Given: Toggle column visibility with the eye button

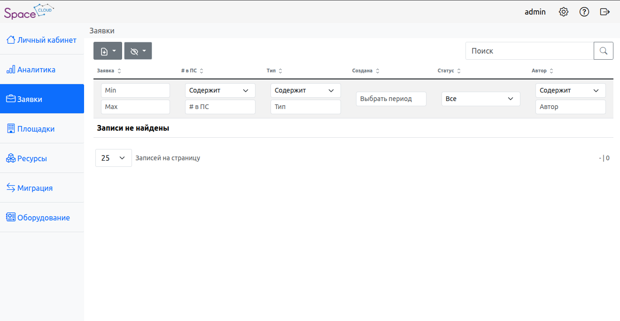Looking at the screenshot, I should [x=138, y=51].
